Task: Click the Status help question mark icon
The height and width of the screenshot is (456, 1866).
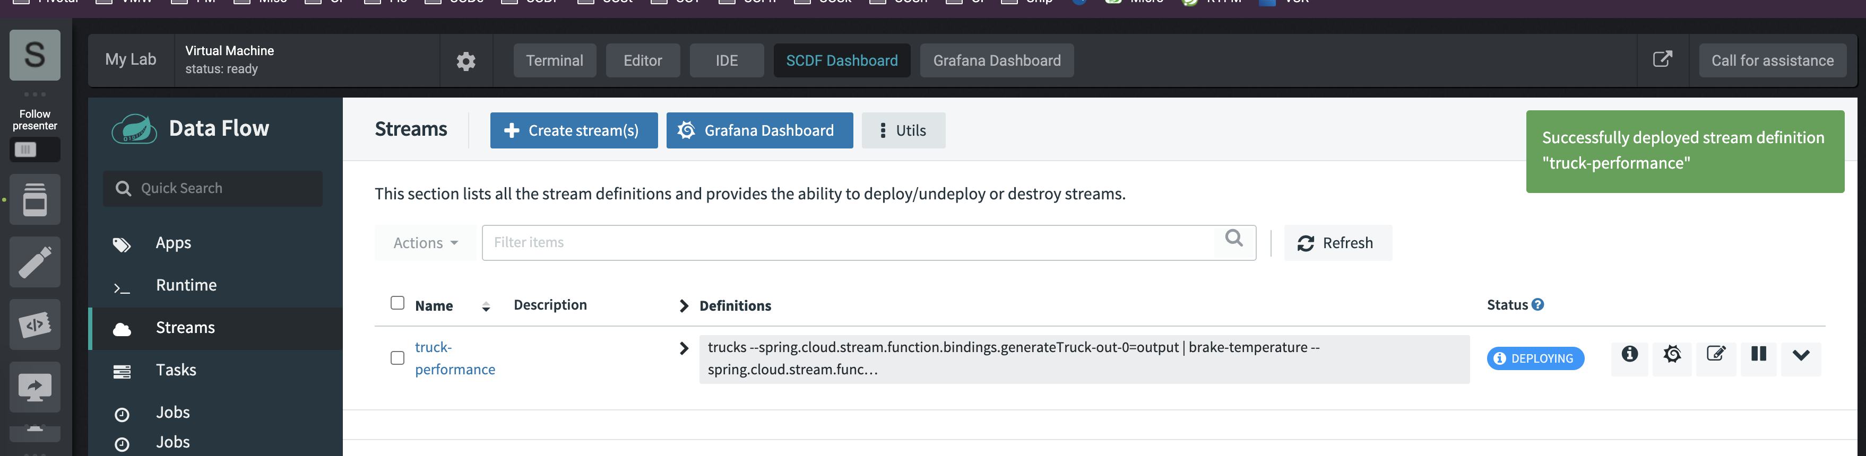Action: point(1538,305)
